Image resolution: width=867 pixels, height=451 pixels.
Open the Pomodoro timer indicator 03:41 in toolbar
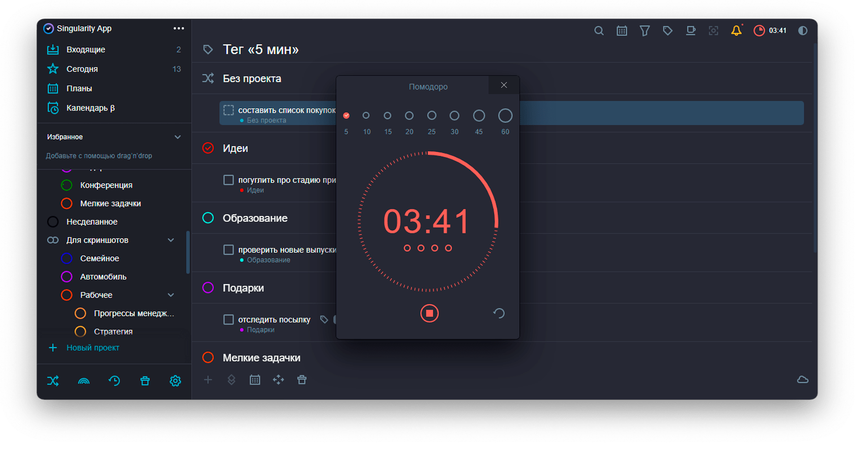770,31
